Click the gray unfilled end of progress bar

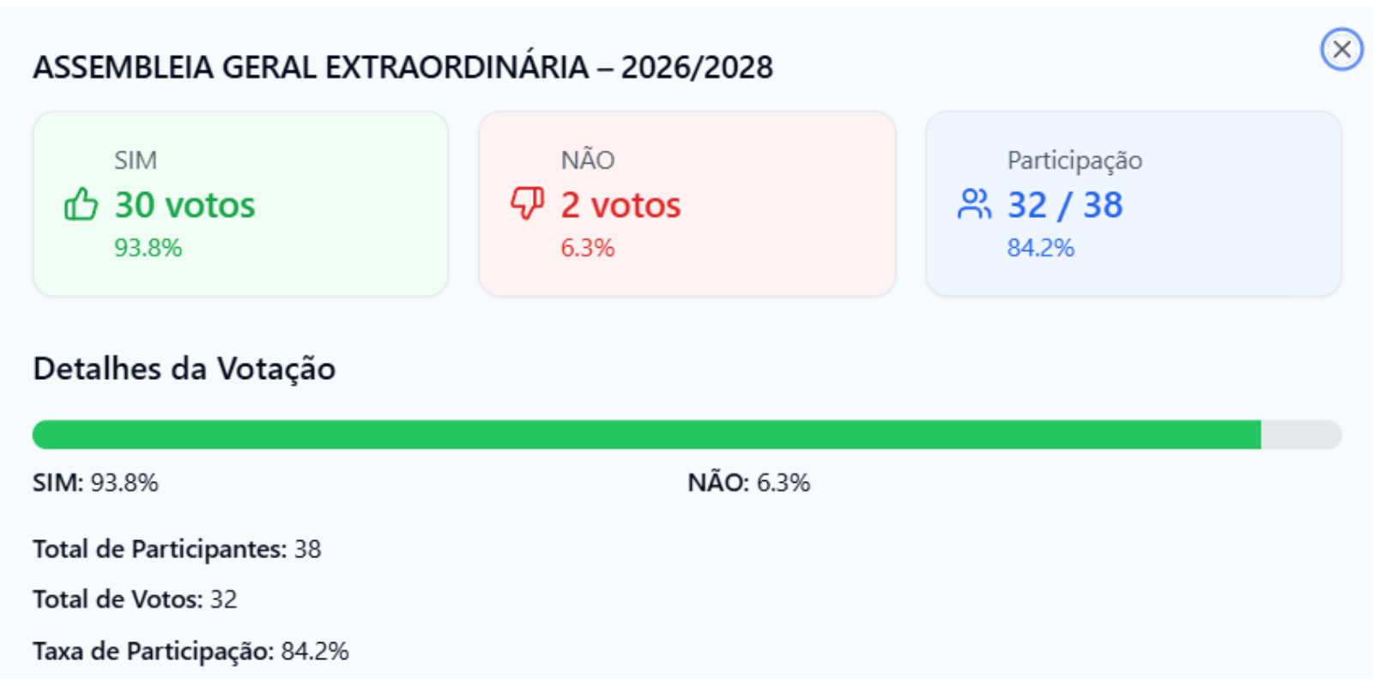pyautogui.click(x=1300, y=435)
